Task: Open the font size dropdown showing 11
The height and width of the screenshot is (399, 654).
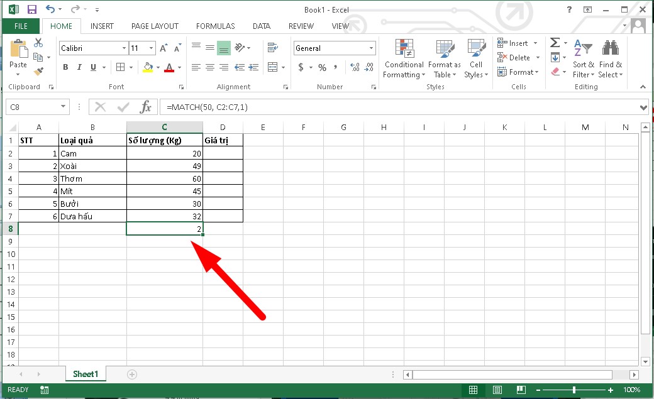Action: (151, 48)
